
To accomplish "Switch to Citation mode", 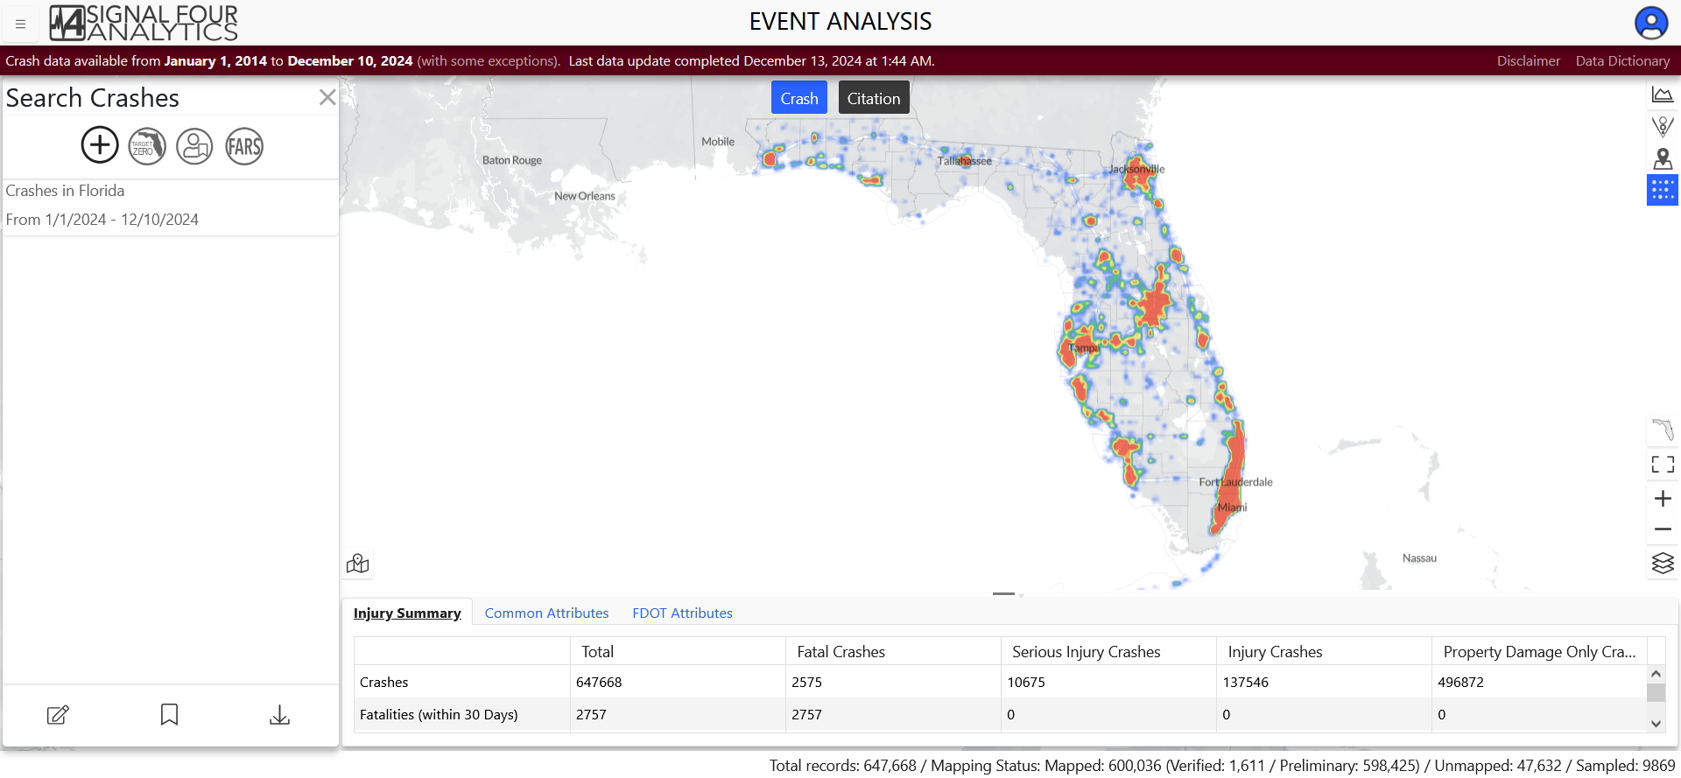I will pos(874,98).
